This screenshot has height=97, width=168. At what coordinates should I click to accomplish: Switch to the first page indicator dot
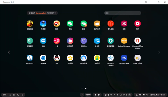82,89
